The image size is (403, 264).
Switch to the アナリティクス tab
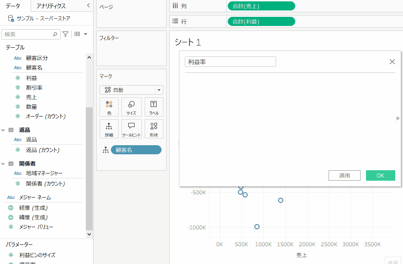[x=51, y=6]
